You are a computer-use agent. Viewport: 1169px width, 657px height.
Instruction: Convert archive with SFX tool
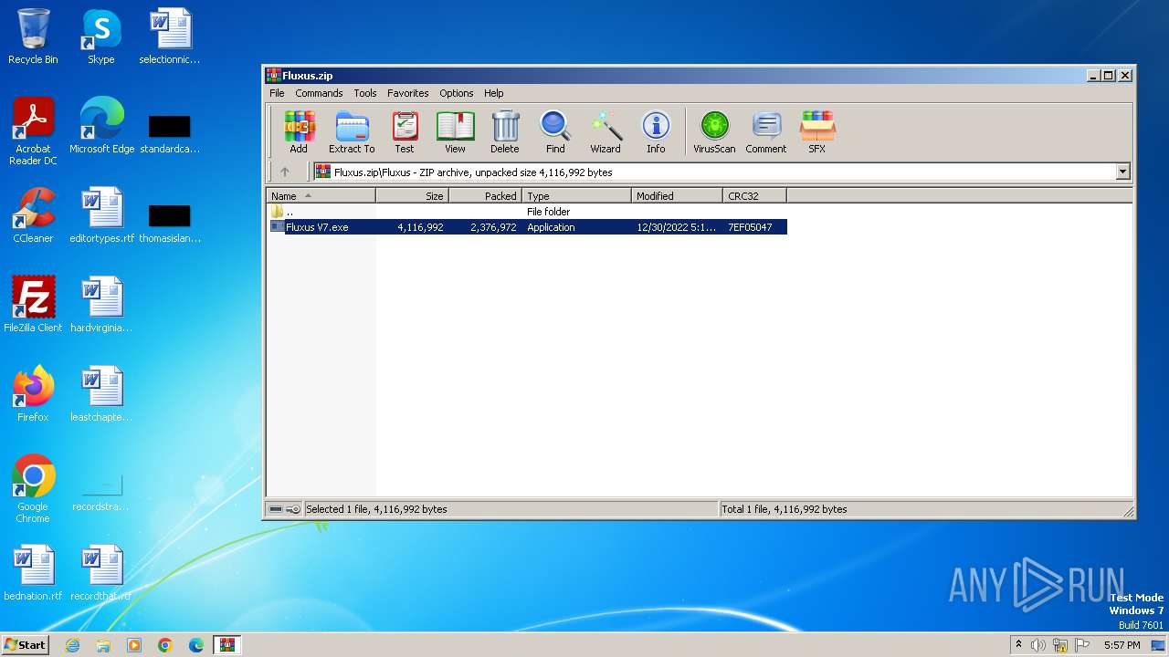(x=816, y=132)
